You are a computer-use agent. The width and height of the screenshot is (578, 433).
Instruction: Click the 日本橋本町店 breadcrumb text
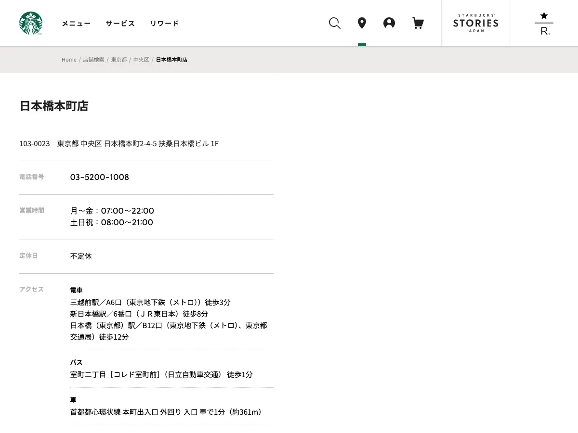click(x=171, y=60)
